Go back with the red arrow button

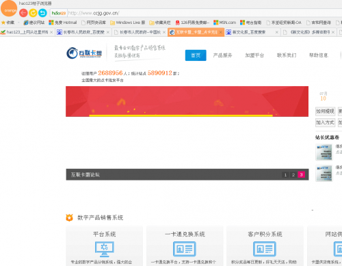point(23,13)
